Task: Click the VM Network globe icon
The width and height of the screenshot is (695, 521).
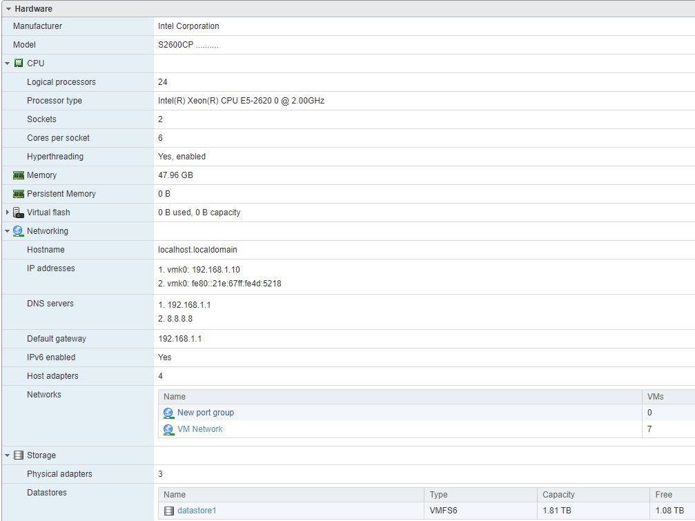Action: (168, 429)
